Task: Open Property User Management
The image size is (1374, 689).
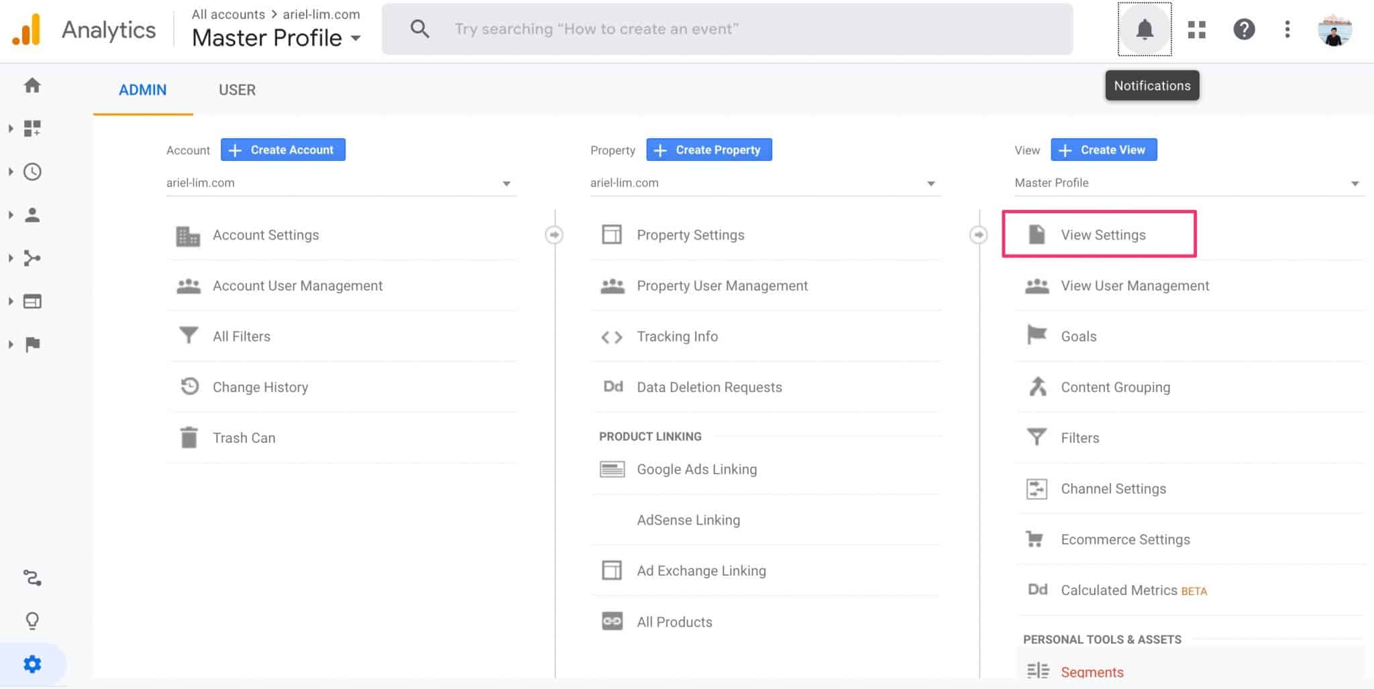Action: [765, 286]
